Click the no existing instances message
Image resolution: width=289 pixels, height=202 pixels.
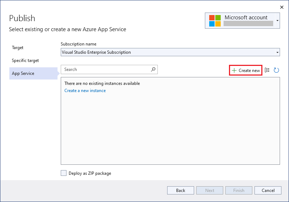point(102,83)
